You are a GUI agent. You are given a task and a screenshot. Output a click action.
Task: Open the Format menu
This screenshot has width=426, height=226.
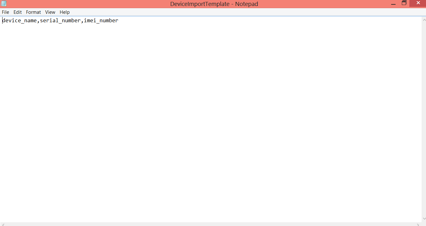tap(33, 12)
